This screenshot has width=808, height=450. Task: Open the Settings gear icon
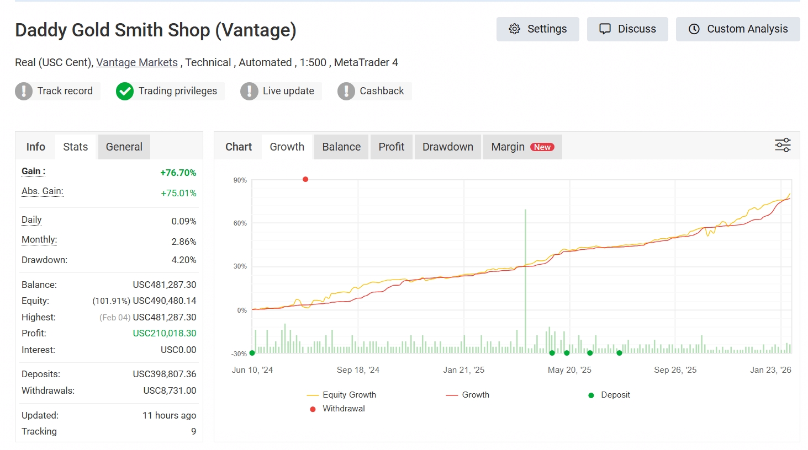tap(515, 29)
